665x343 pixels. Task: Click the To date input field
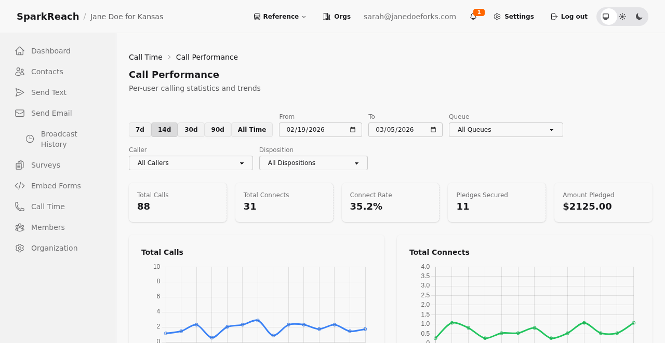pos(405,130)
